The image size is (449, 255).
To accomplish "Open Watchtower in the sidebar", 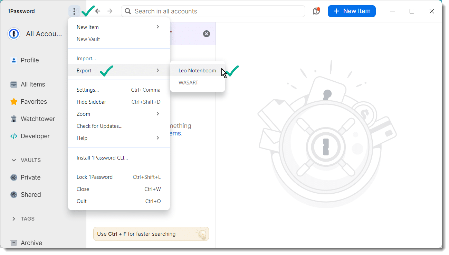I will [x=38, y=119].
